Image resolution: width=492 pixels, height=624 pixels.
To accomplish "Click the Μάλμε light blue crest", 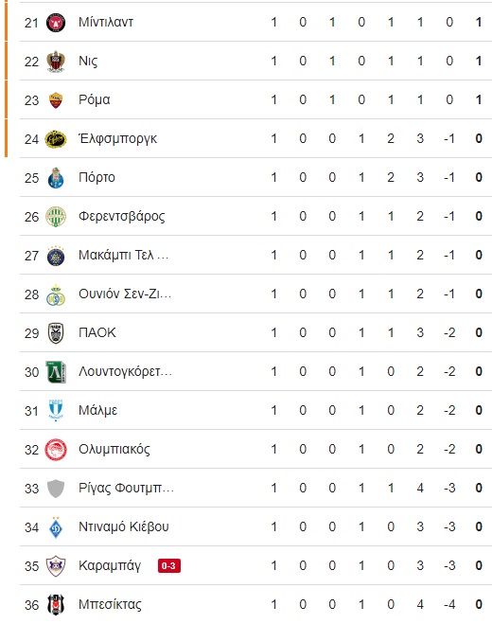I will click(x=56, y=411).
